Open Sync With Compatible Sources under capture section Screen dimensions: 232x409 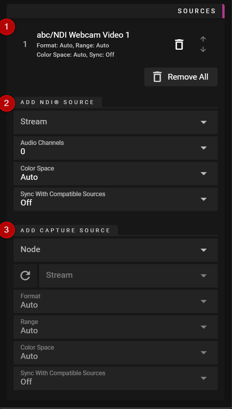116,378
